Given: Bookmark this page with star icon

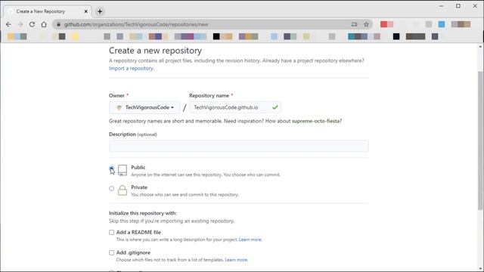Looking at the screenshot, I should (366, 24).
